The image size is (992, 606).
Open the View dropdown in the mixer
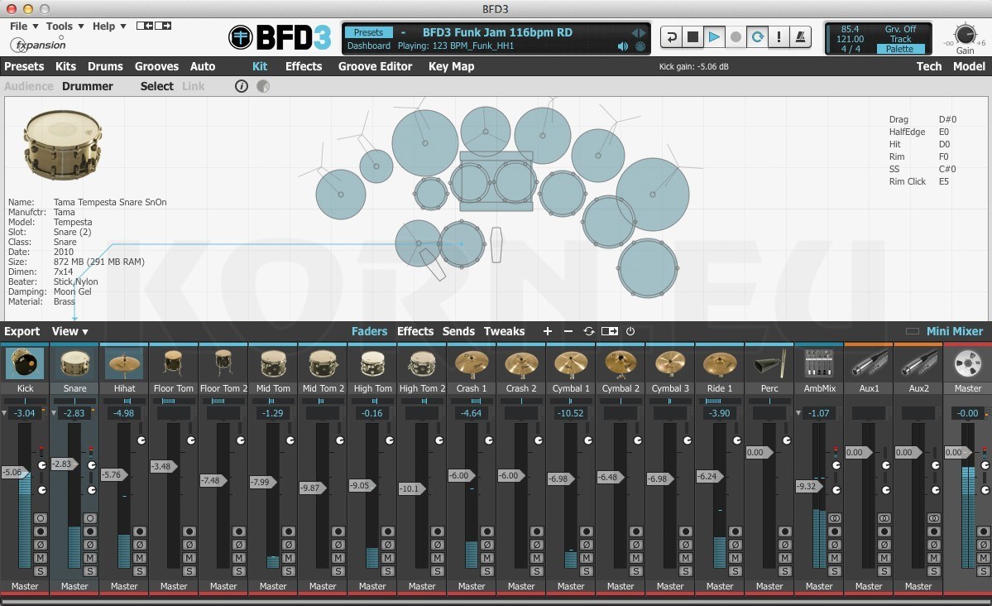click(69, 331)
